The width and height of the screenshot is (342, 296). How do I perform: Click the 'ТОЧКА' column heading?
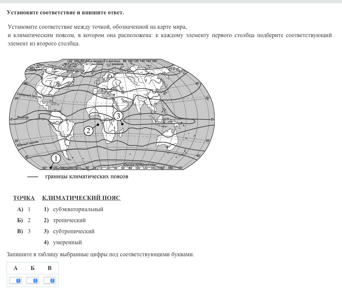tap(24, 198)
